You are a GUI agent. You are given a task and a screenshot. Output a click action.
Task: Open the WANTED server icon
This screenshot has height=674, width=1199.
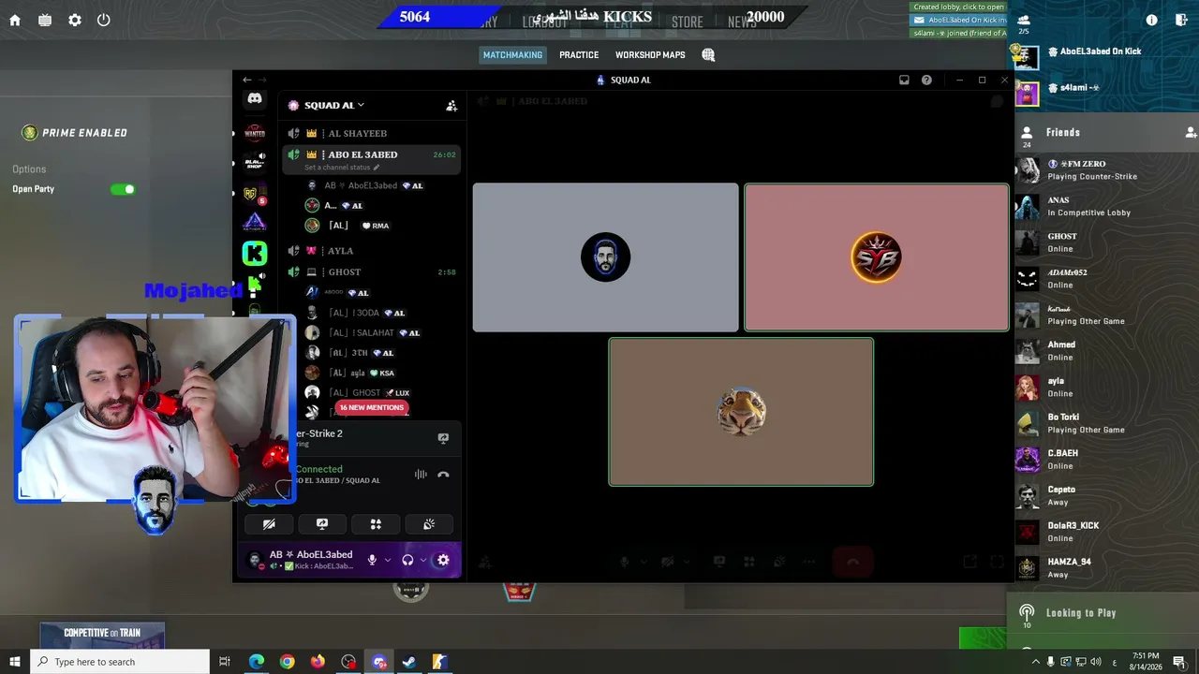tap(255, 133)
